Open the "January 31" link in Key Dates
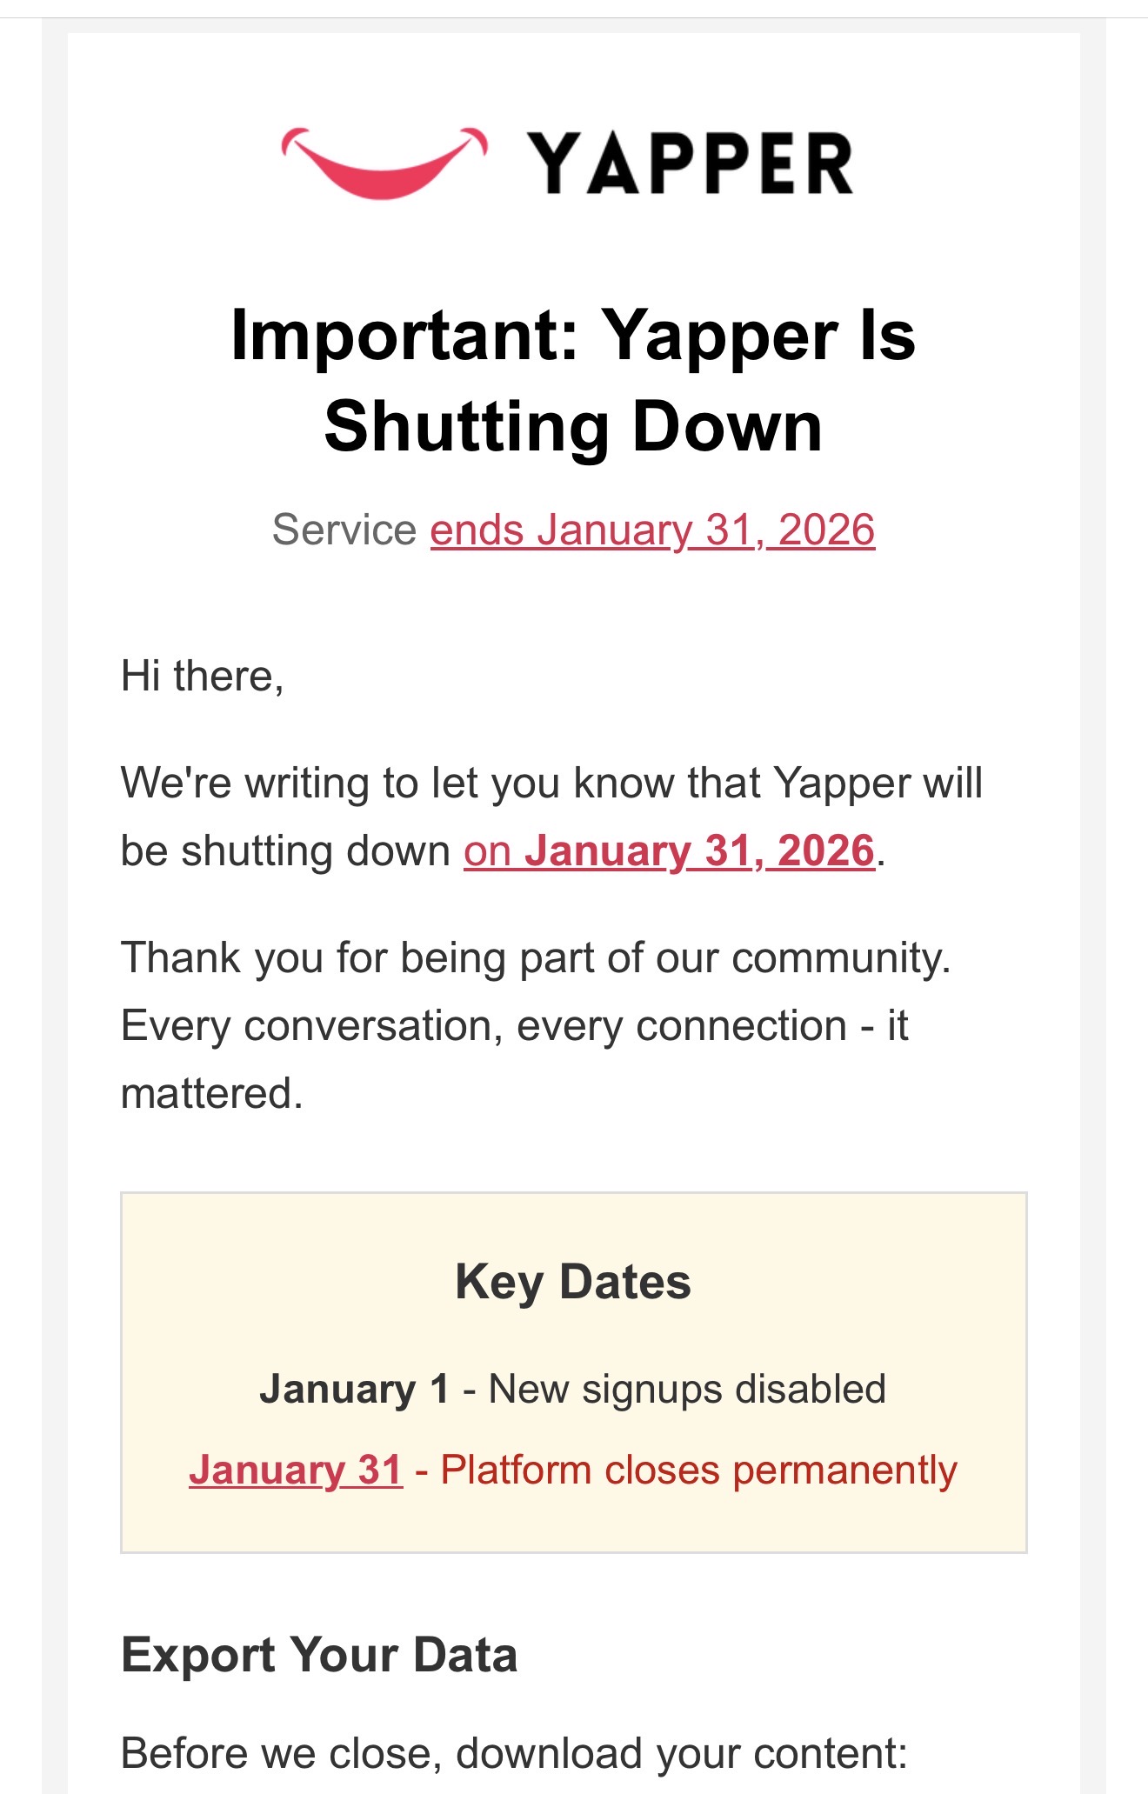 coord(296,1471)
